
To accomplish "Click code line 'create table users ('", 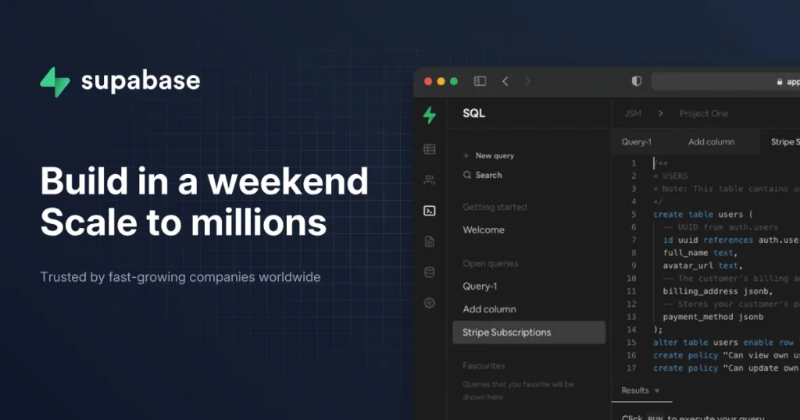I will coord(702,215).
